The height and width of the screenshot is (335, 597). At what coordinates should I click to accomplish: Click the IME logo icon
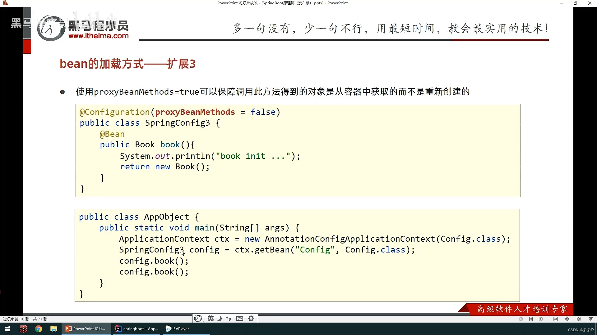[198, 319]
